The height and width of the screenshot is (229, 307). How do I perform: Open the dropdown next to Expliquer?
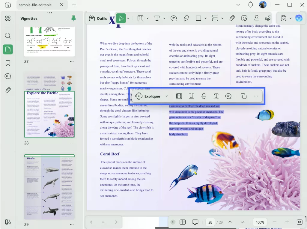(167, 96)
